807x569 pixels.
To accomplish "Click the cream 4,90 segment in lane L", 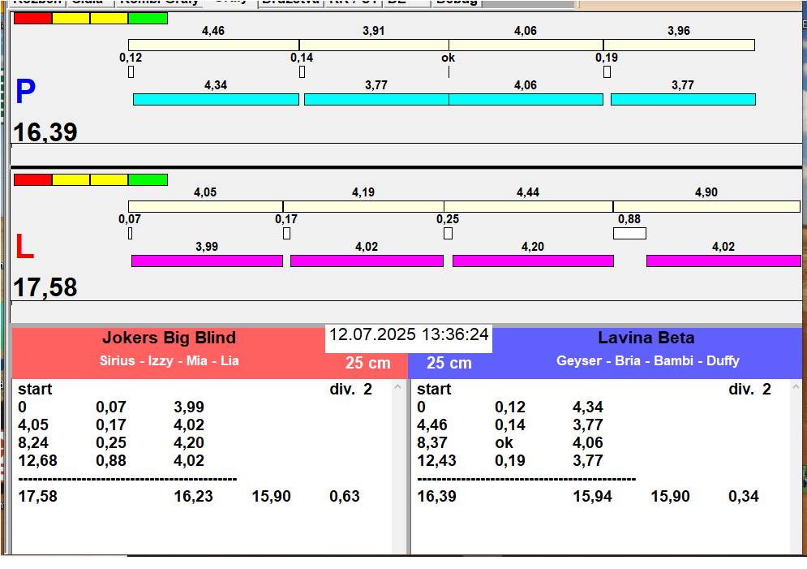I will click(706, 206).
